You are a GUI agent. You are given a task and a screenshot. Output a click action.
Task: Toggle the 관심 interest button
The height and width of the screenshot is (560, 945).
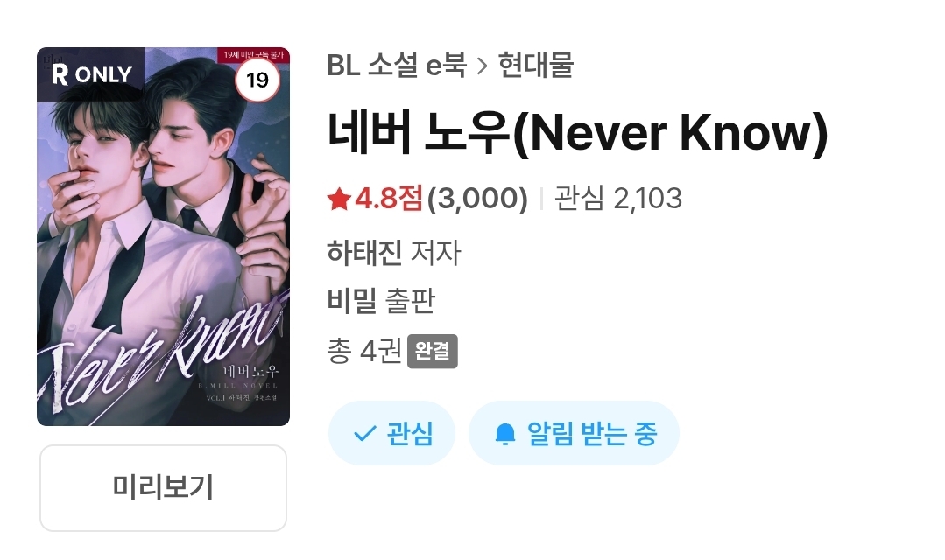[391, 433]
